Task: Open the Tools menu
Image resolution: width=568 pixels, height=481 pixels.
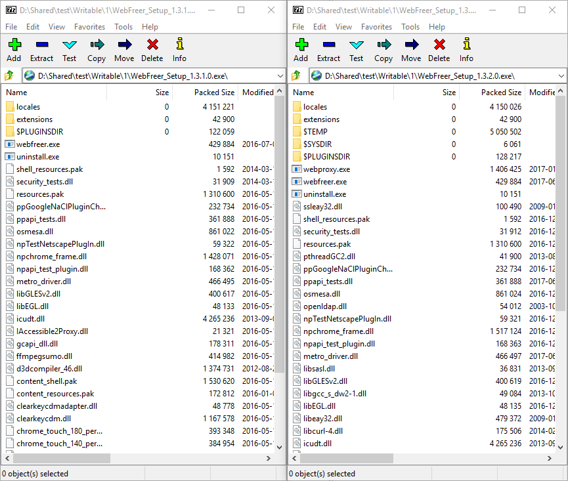Action: pyautogui.click(x=122, y=27)
